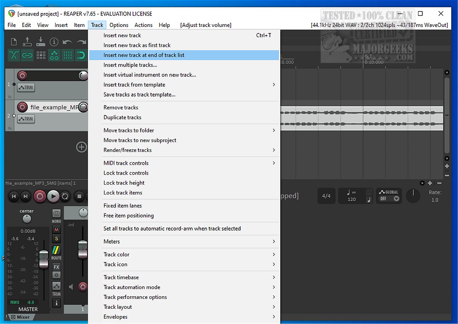
Task: Arm track 1 for recording
Action: pos(22,76)
